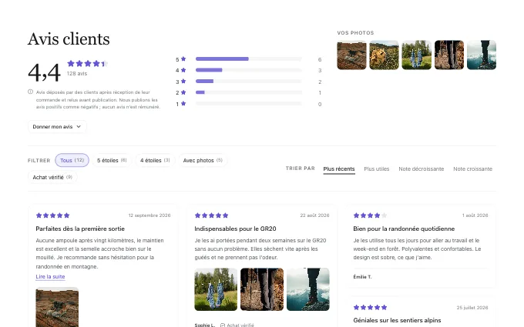
Task: Click the overall star rating beside 4,4
Action: pos(88,63)
